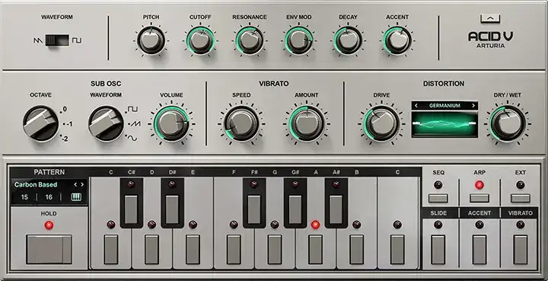Image resolution: width=548 pixels, height=281 pixels.
Task: Click the Resonance knob
Action: coord(250,40)
